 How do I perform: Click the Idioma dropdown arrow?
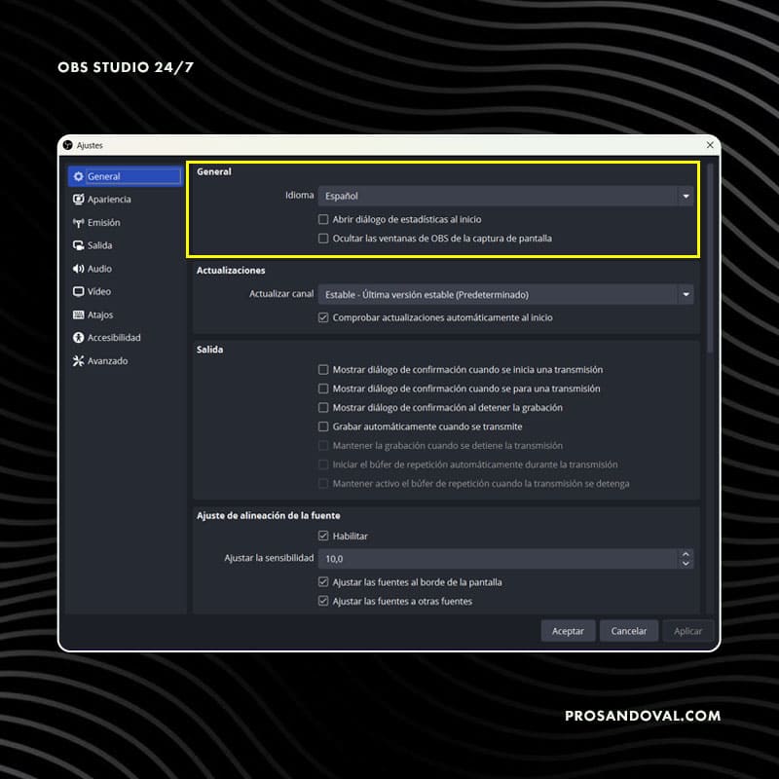click(x=686, y=197)
